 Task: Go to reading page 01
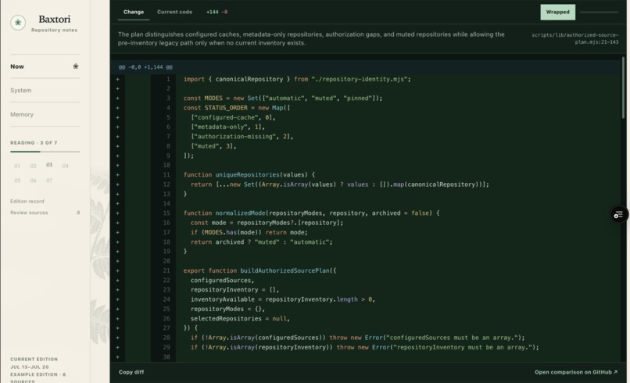pyautogui.click(x=17, y=166)
